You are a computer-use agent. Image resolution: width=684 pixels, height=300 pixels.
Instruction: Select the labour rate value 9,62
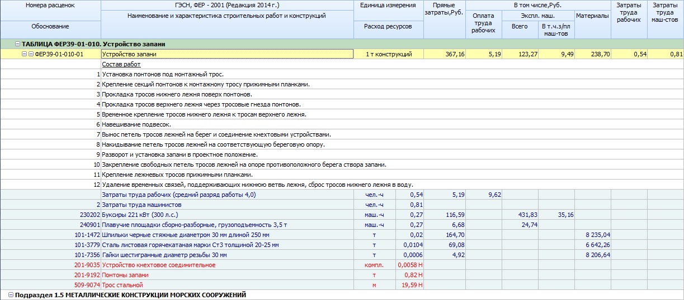(x=494, y=195)
